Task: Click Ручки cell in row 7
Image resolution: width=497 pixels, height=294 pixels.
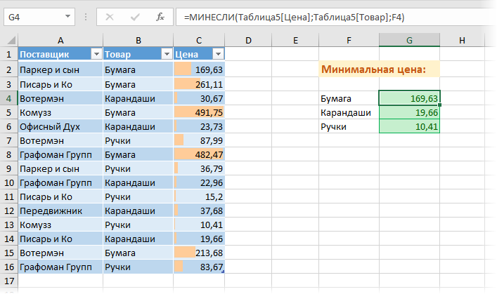Action: pos(138,140)
